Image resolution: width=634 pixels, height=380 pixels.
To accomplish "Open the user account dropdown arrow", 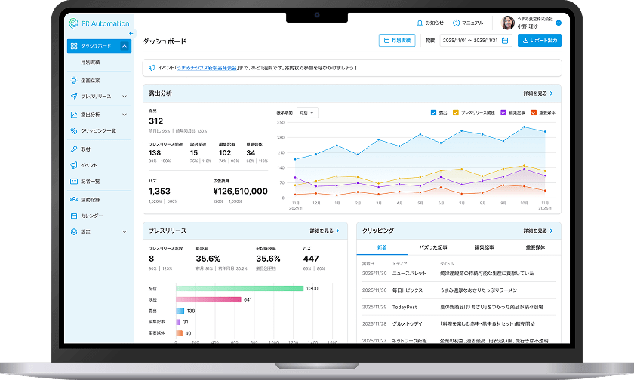I will 559,23.
